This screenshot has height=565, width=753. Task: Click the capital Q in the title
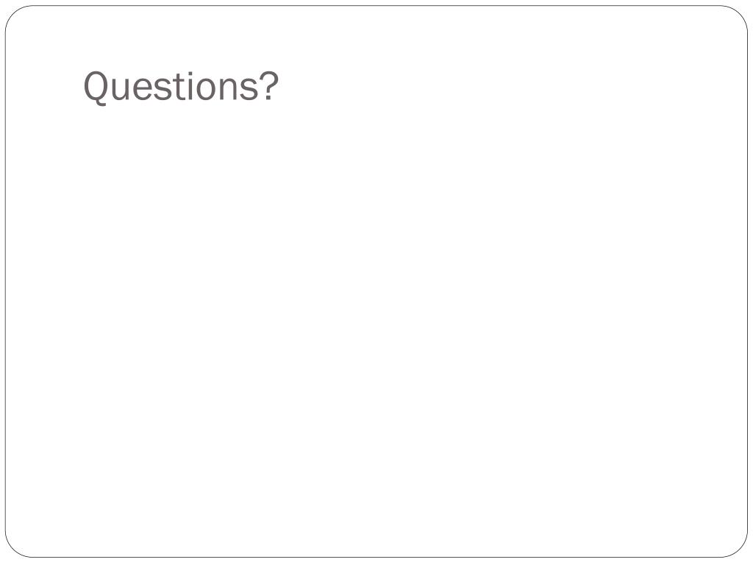pos(96,88)
